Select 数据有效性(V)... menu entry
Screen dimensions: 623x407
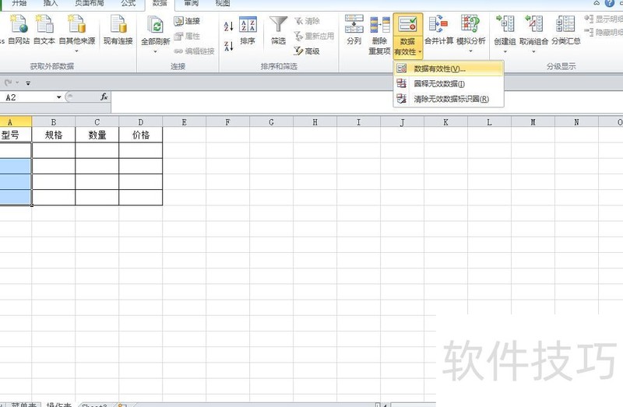(x=449, y=68)
